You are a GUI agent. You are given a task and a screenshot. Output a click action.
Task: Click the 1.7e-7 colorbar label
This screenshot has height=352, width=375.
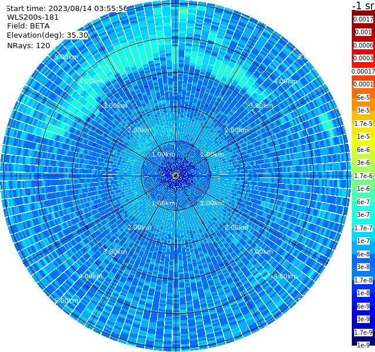(x=363, y=228)
